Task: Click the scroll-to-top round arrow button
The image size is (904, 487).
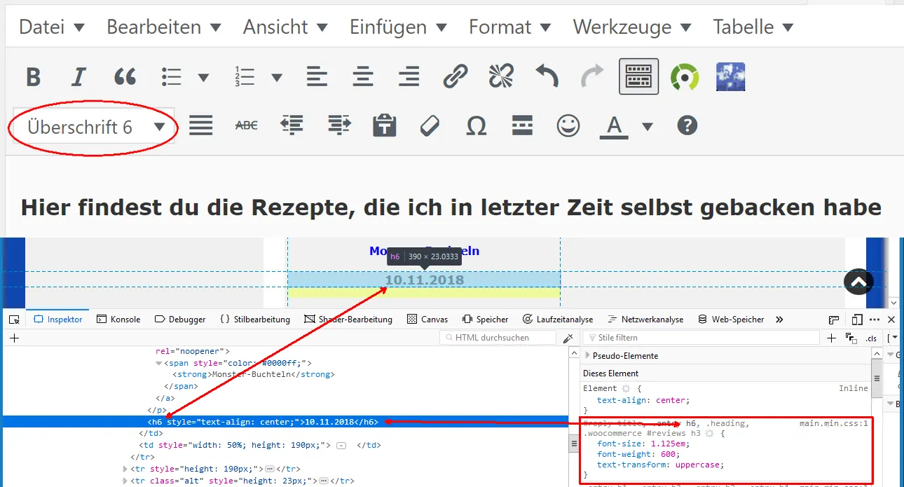Action: click(858, 281)
